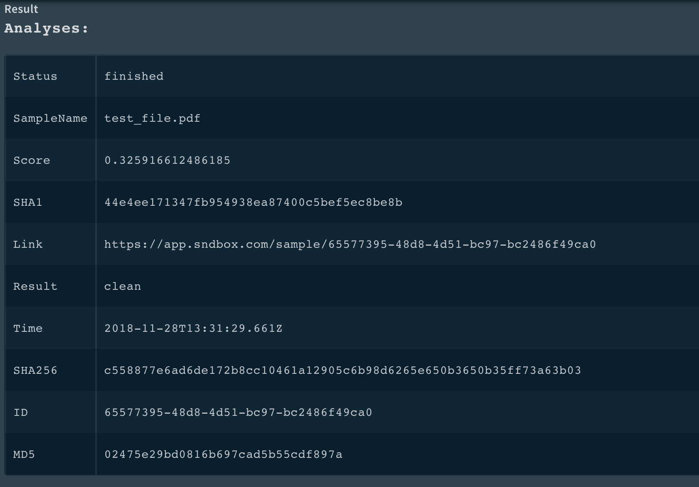Click the SHA256 hash value
Viewport: 699px width, 487px height.
click(x=343, y=370)
